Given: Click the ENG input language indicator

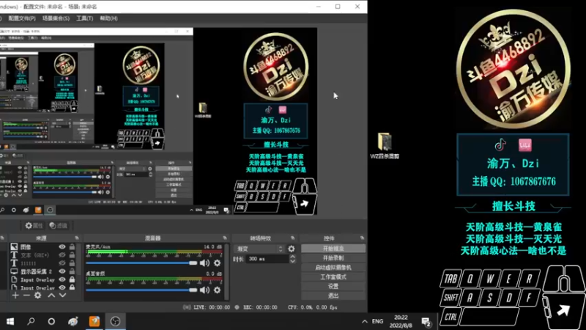Looking at the screenshot, I should [x=377, y=321].
